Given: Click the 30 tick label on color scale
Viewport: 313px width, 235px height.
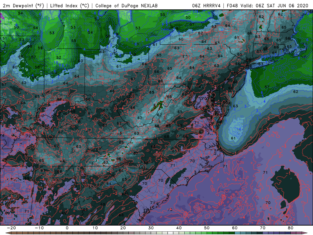Looking at the screenshot, I should [x=151, y=228].
